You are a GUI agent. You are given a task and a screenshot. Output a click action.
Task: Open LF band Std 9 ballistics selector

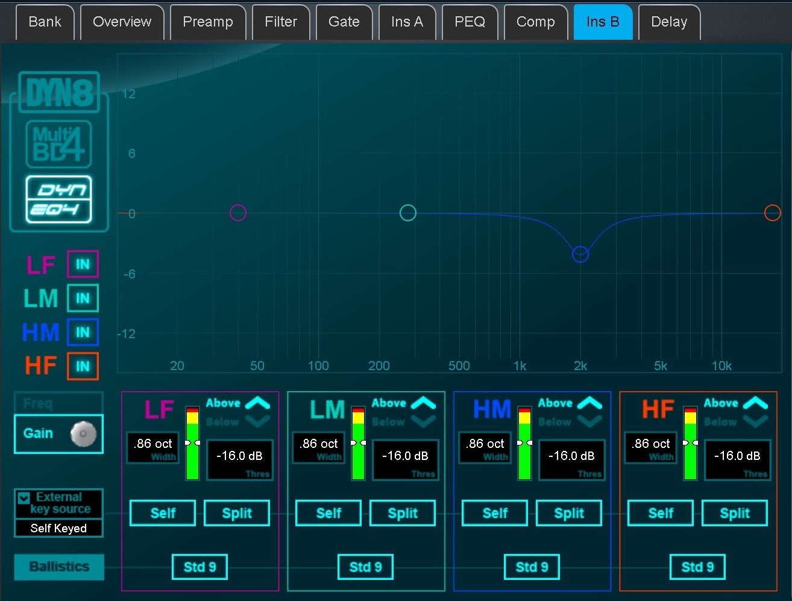(200, 567)
